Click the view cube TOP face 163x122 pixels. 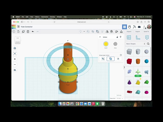[18, 38]
